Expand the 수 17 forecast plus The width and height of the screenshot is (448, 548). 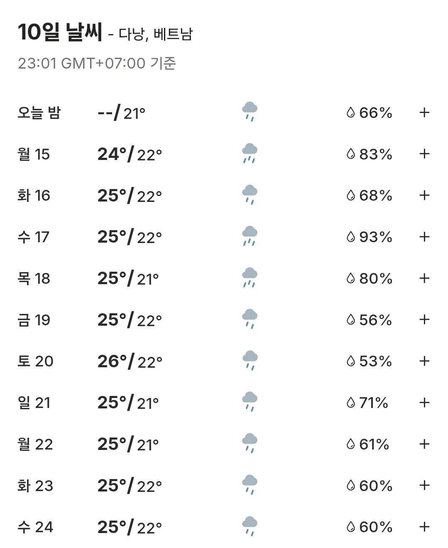[x=424, y=237]
